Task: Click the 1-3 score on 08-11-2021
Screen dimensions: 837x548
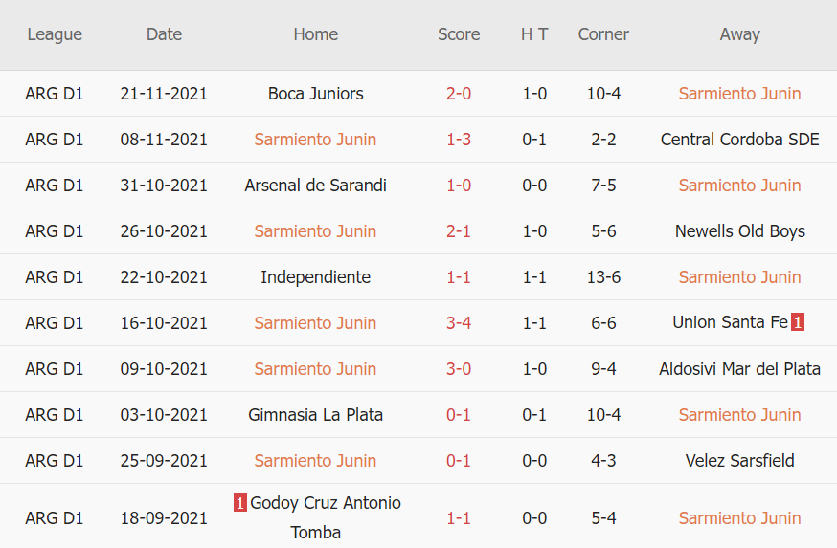Action: point(459,140)
